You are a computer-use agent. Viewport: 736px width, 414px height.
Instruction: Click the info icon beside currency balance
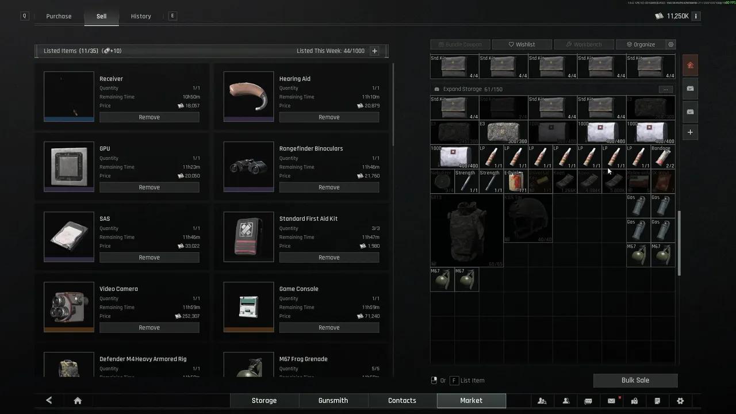[696, 16]
